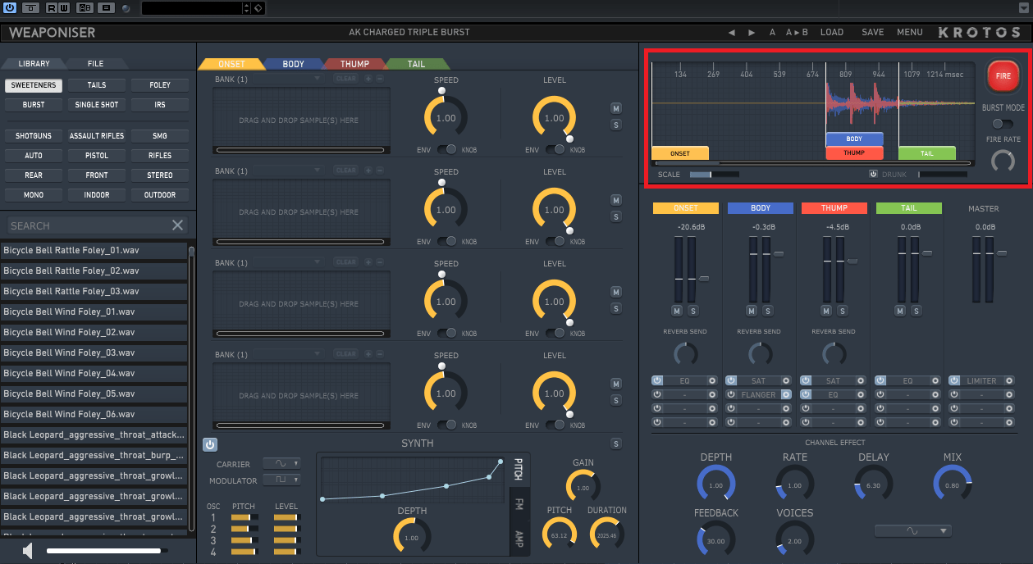The image size is (1033, 564).
Task: Toggle fourth bank SPEED ENV/KNOB switch
Action: pos(446,425)
